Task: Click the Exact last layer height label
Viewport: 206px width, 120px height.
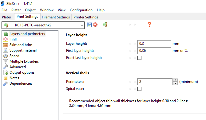Action: click(x=84, y=58)
